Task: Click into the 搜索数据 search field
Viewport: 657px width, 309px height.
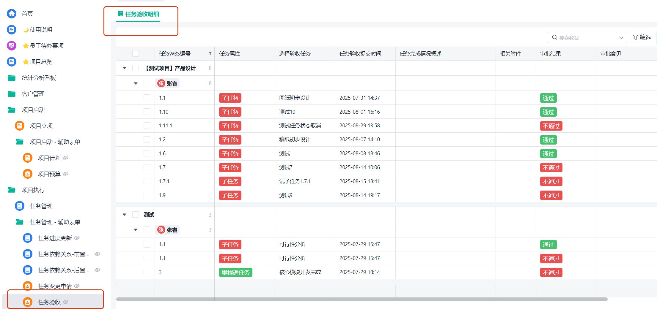Action: pos(587,38)
